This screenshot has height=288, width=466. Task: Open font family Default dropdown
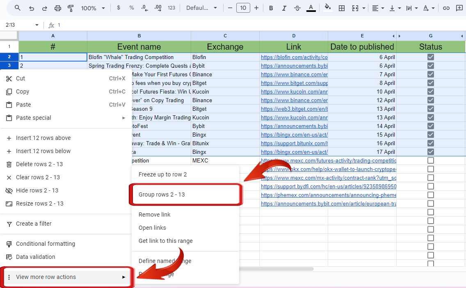tap(201, 8)
